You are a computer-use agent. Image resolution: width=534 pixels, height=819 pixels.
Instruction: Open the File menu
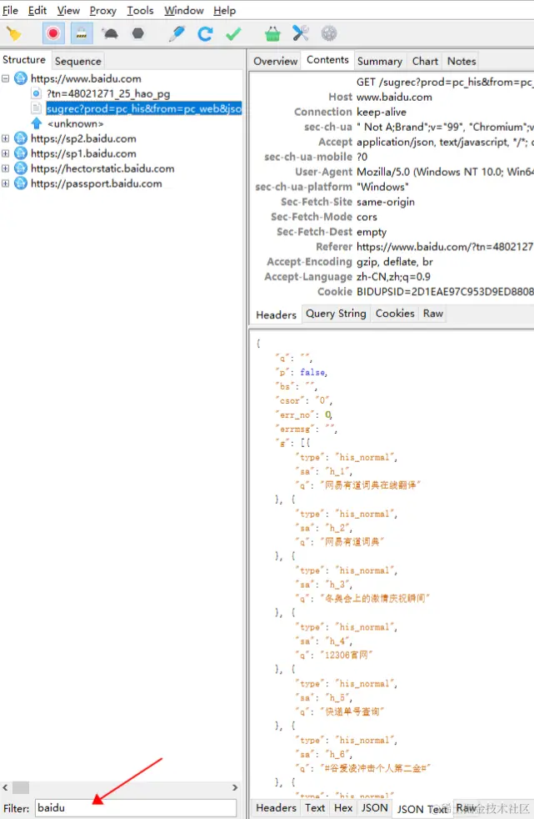click(x=11, y=11)
